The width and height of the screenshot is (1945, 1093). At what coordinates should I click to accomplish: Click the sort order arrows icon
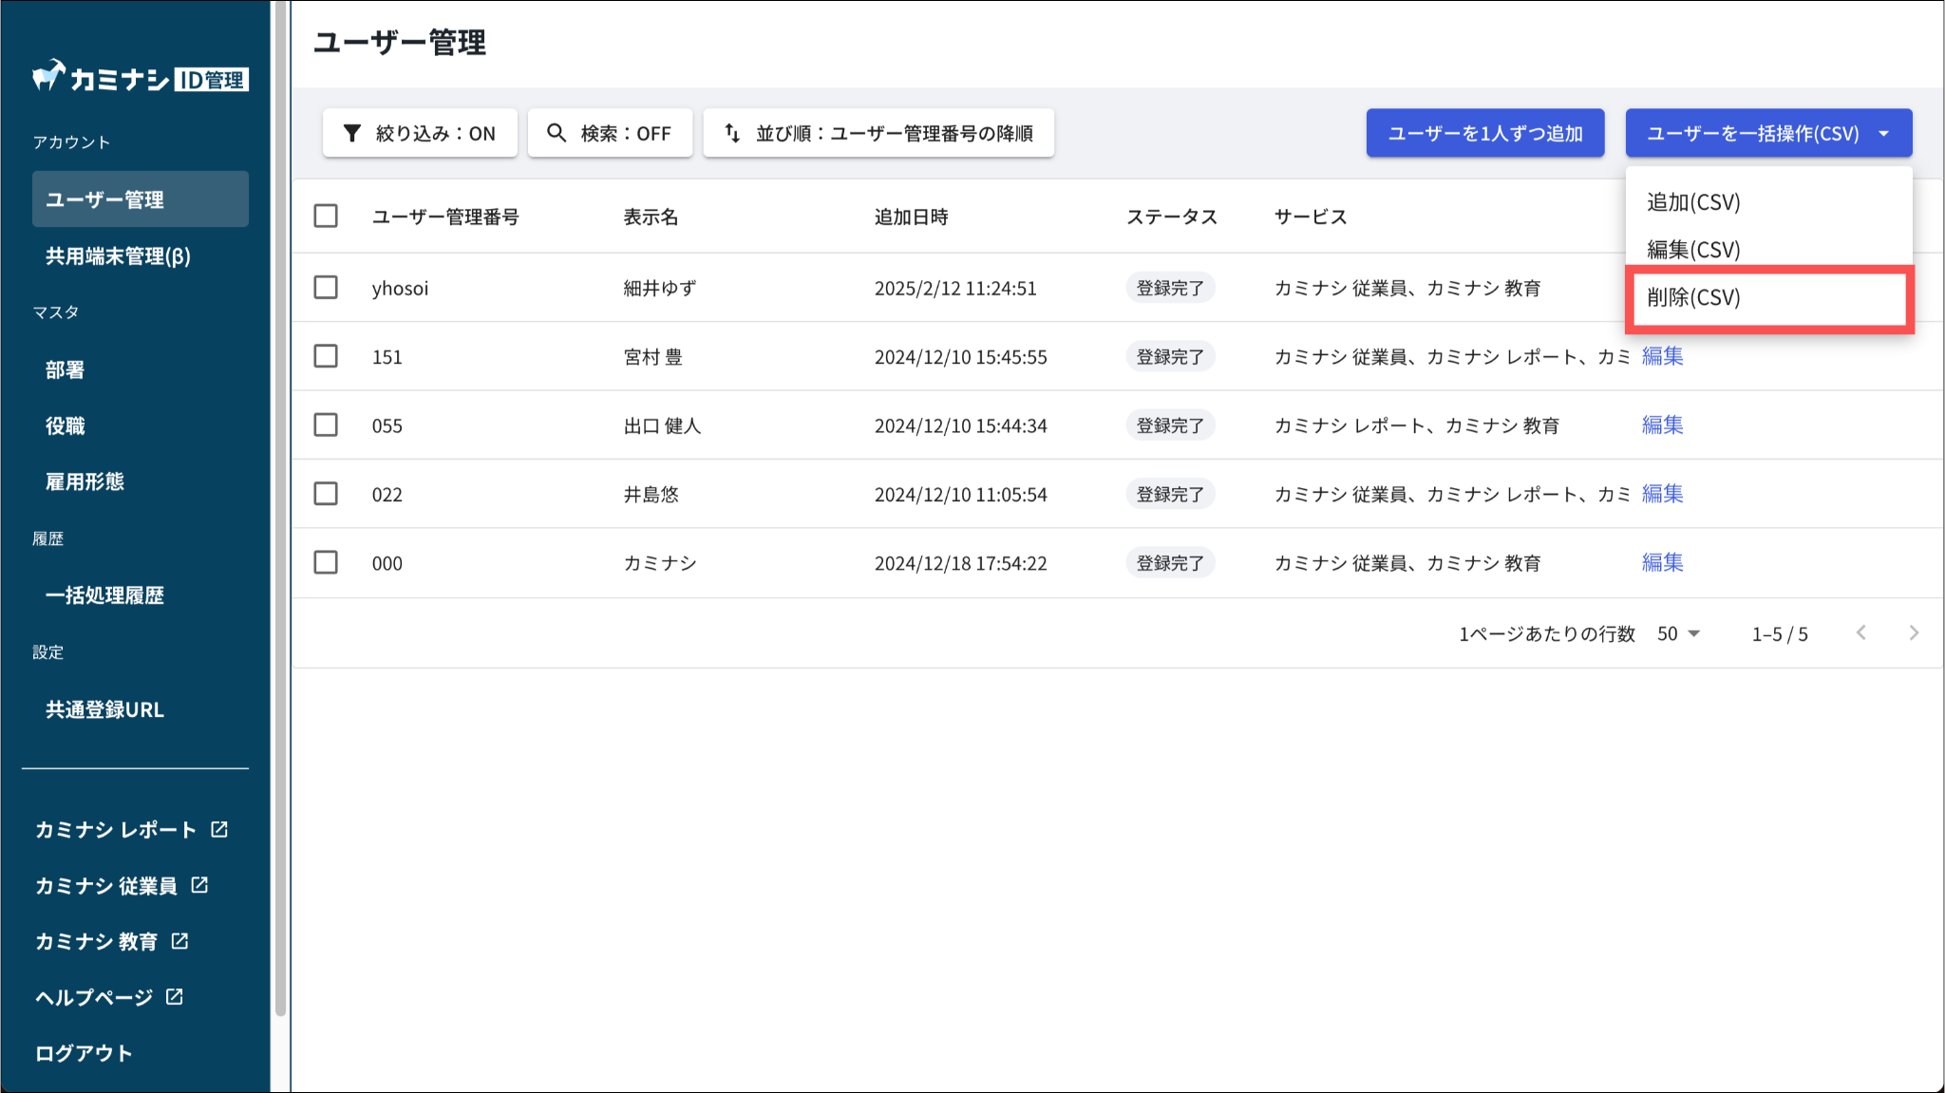coord(732,133)
